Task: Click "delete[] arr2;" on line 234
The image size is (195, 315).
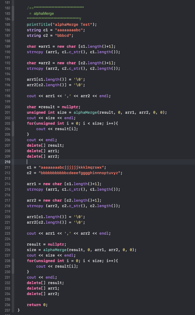Action: (43, 294)
